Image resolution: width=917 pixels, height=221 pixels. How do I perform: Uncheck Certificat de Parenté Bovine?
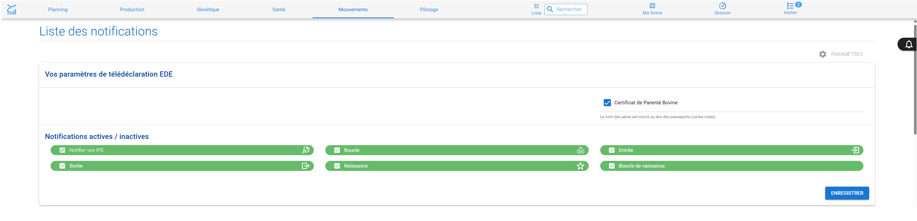point(607,103)
